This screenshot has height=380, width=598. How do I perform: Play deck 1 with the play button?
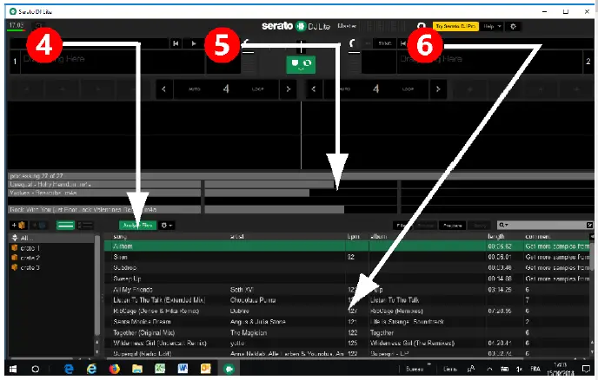(194, 43)
